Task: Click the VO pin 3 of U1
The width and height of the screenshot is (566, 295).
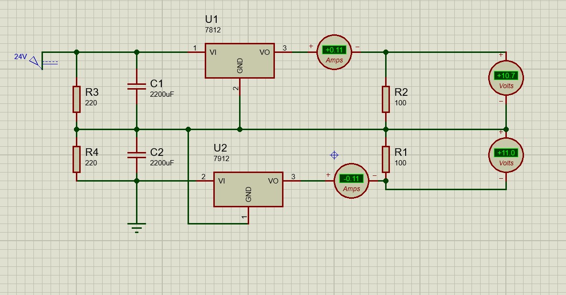Action: (283, 52)
